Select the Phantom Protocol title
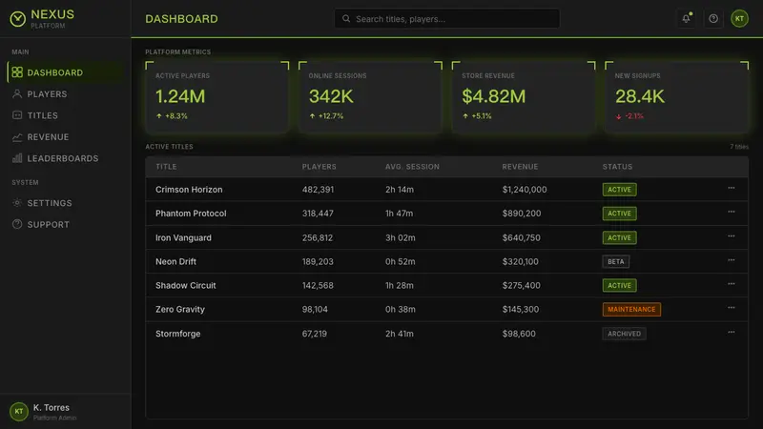This screenshot has width=763, height=429. 191,214
